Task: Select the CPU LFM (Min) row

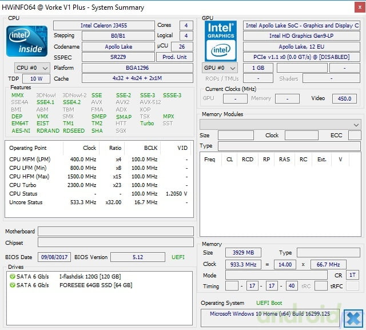Action: pos(99,168)
